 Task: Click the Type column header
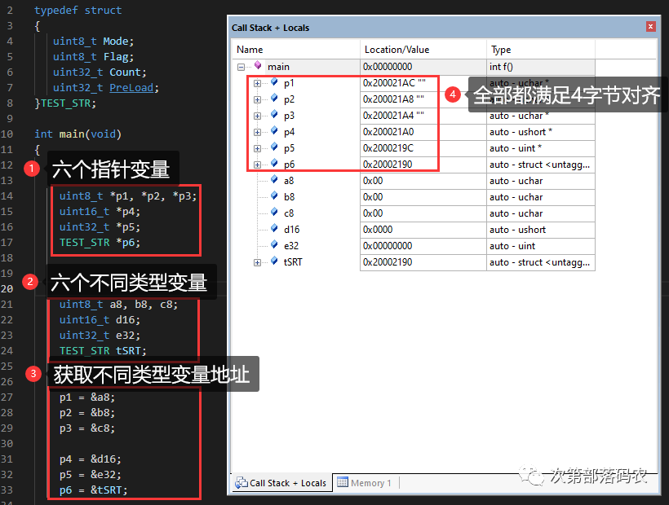pyautogui.click(x=541, y=50)
